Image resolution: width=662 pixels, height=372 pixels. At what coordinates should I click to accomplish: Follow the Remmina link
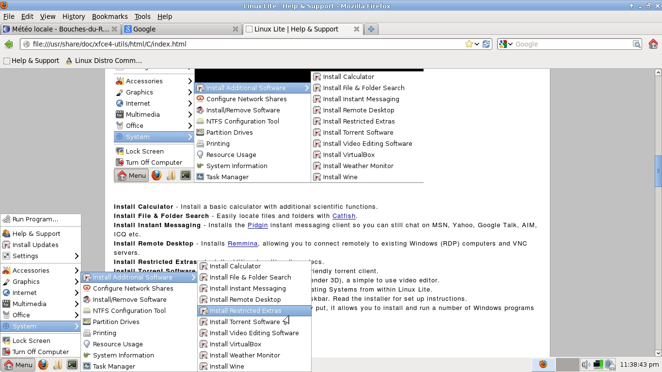click(x=243, y=244)
